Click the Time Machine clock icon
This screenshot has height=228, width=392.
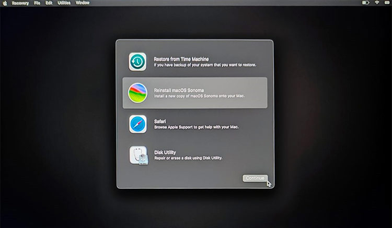138,62
